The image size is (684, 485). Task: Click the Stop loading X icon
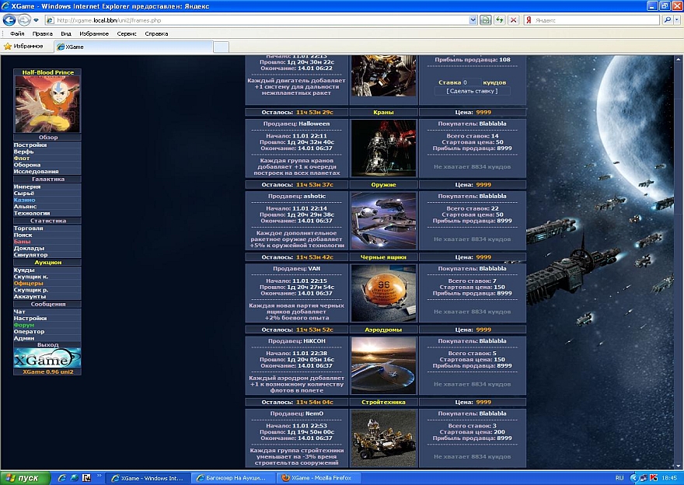513,20
